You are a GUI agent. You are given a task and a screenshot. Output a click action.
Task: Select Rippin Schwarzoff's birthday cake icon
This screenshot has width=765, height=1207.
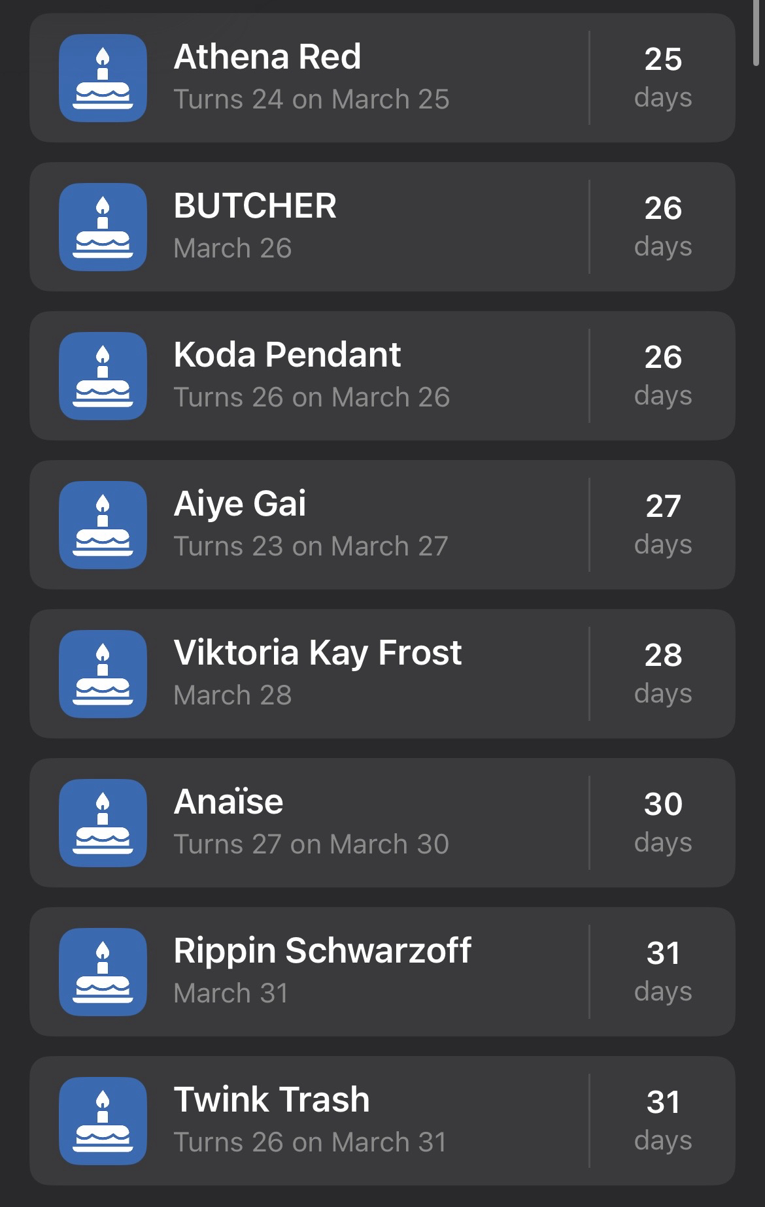pos(103,972)
